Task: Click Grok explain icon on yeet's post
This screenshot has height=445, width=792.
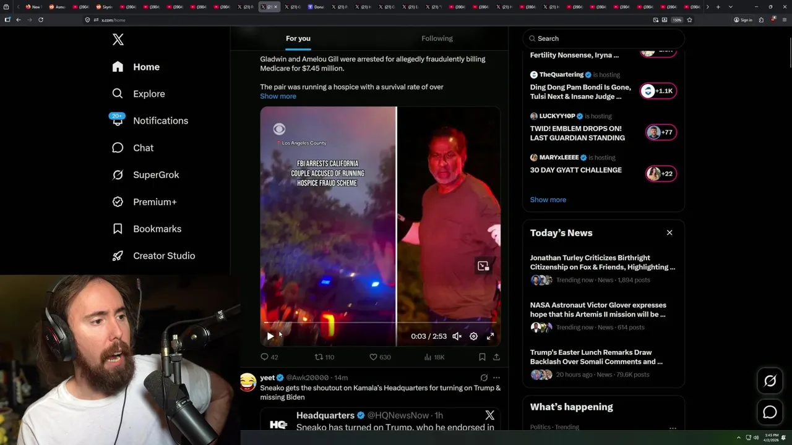Action: pyautogui.click(x=484, y=378)
